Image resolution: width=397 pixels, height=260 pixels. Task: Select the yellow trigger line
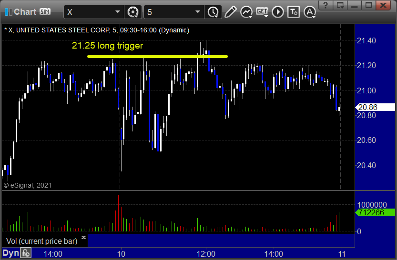pos(157,56)
